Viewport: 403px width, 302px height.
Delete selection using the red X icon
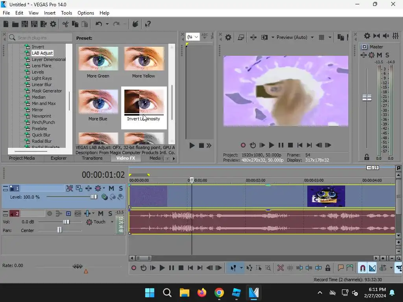tap(280, 268)
